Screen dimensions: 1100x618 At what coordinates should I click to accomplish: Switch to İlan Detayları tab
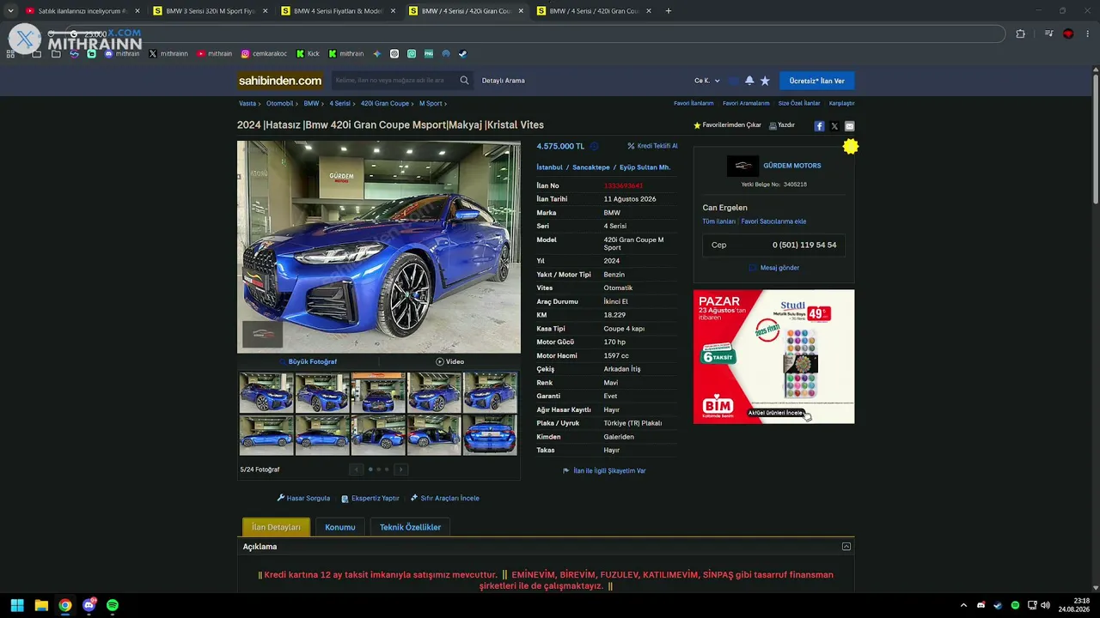coord(276,527)
